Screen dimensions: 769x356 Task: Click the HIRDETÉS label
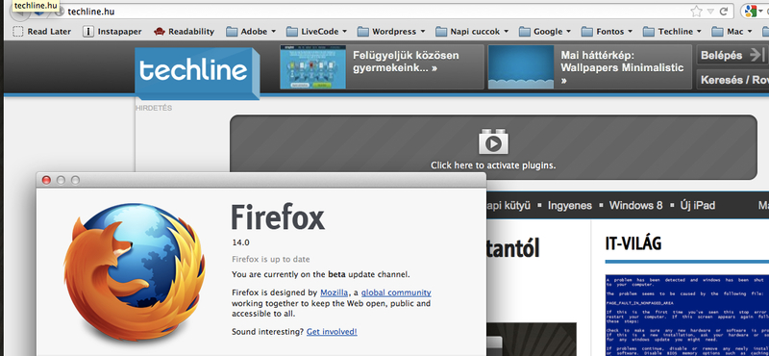pos(154,108)
